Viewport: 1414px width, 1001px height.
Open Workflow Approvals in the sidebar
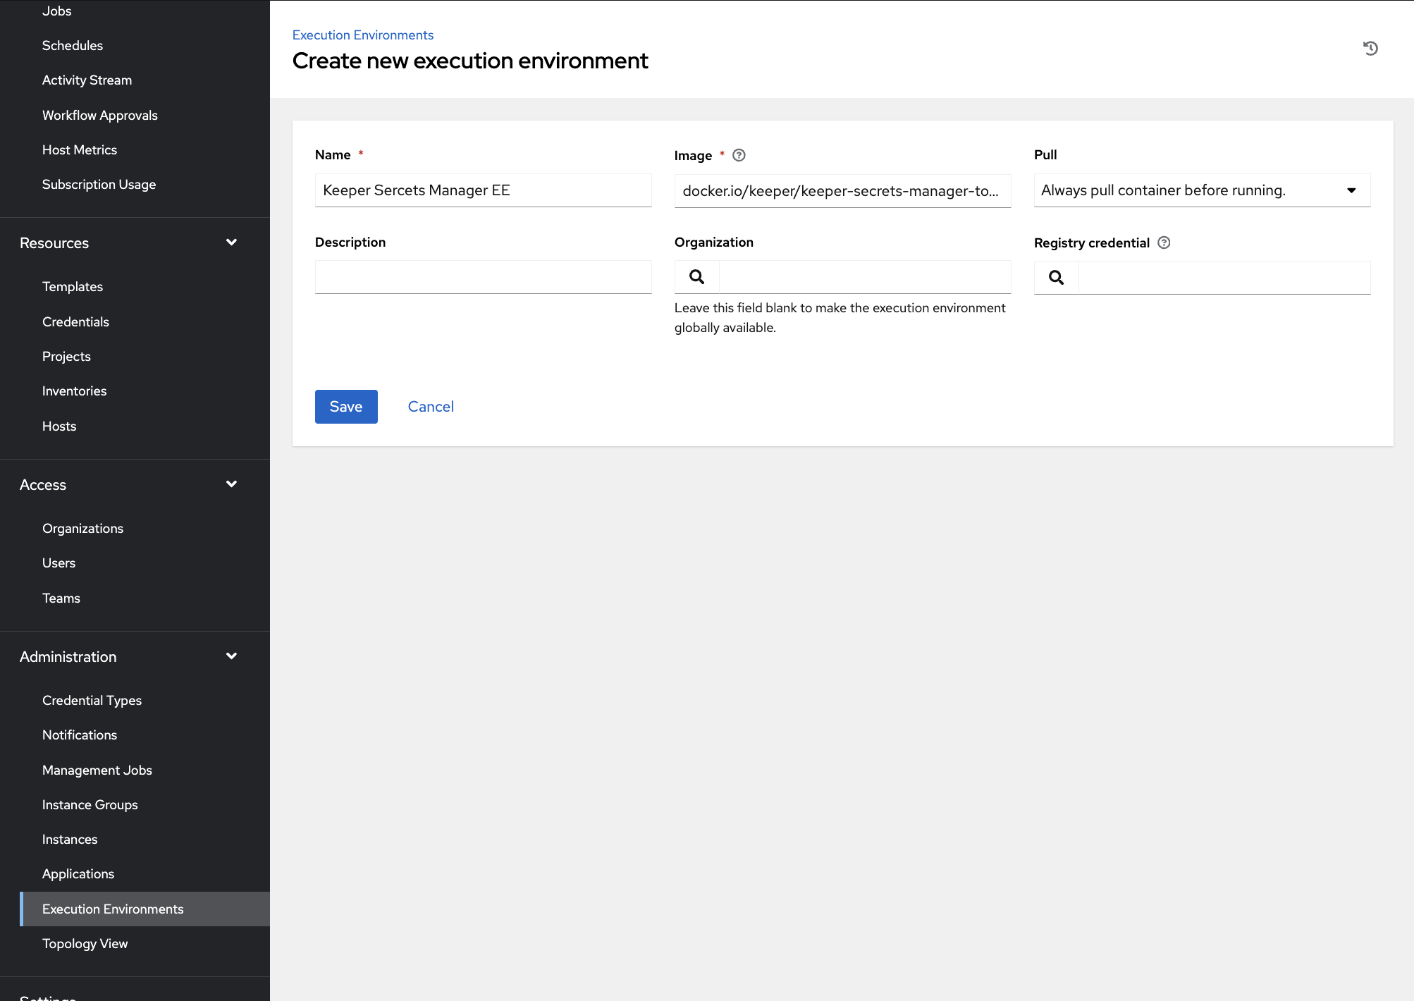99,115
